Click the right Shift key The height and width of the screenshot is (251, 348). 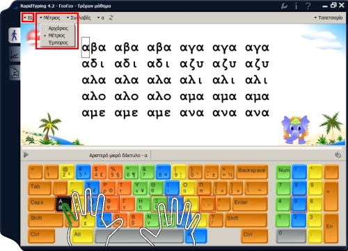[246, 220]
